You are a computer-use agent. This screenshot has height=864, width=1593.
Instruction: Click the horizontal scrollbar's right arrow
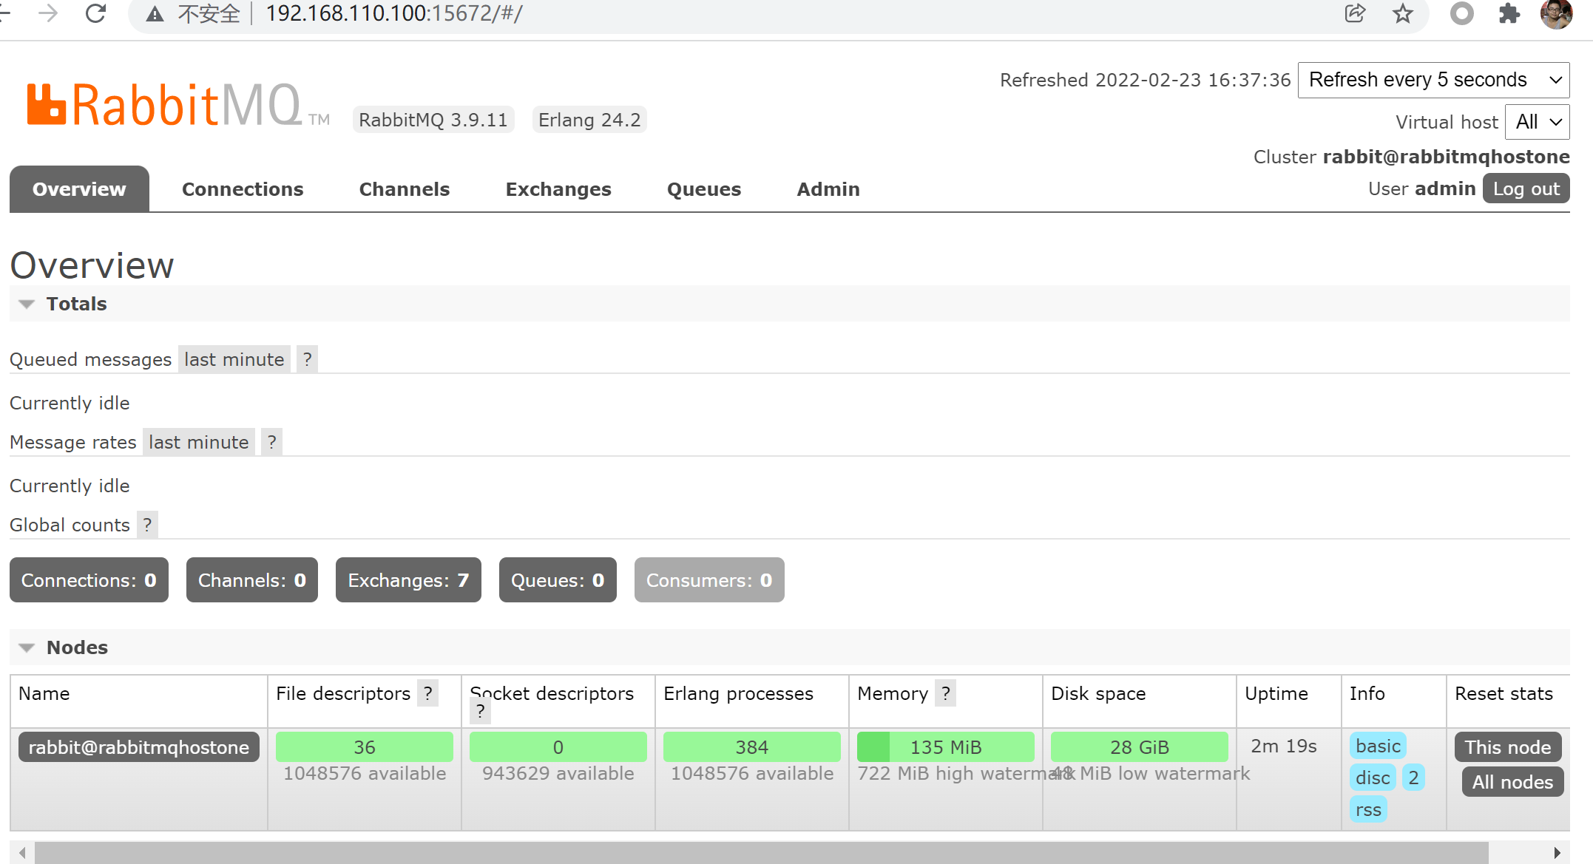point(1556,852)
